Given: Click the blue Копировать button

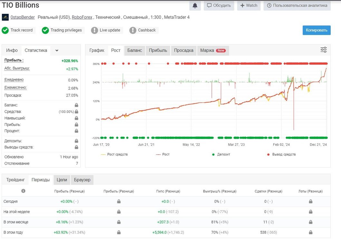Looking at the screenshot, I should click(x=317, y=30).
